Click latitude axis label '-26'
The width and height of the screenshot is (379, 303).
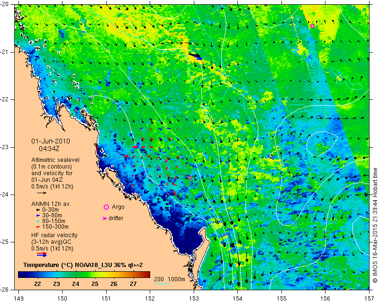click(5, 289)
